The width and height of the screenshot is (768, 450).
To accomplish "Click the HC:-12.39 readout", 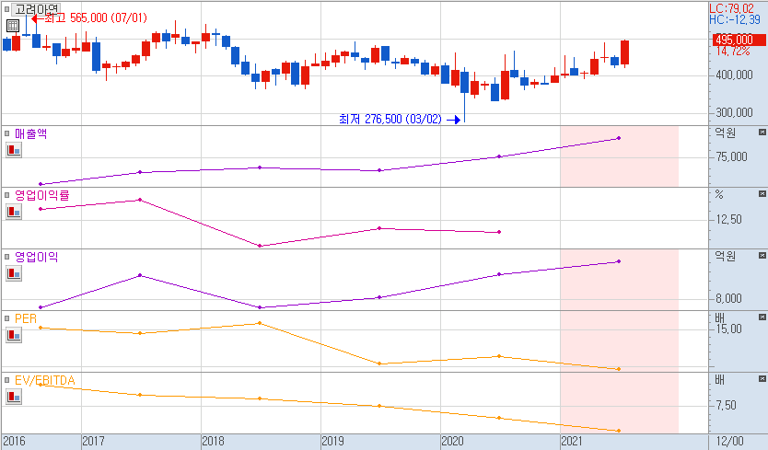I will tap(735, 19).
